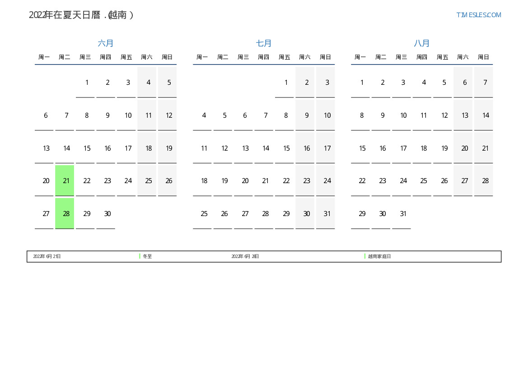Select July 1 on Friday
This screenshot has width=528, height=373.
pyautogui.click(x=284, y=83)
